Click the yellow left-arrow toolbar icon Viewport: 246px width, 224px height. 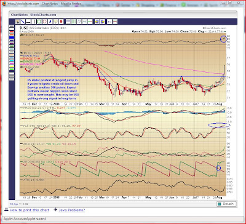click(x=97, y=22)
